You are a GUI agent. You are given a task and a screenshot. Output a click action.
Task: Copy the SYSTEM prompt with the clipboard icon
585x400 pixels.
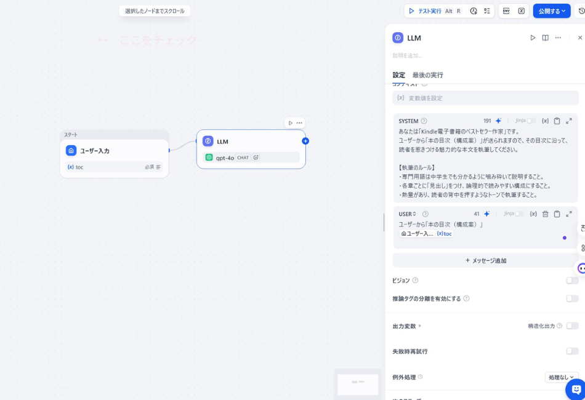(x=557, y=121)
